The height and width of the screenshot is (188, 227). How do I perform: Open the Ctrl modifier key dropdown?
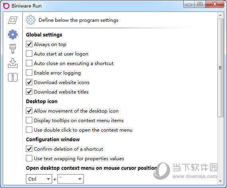(x=39, y=179)
